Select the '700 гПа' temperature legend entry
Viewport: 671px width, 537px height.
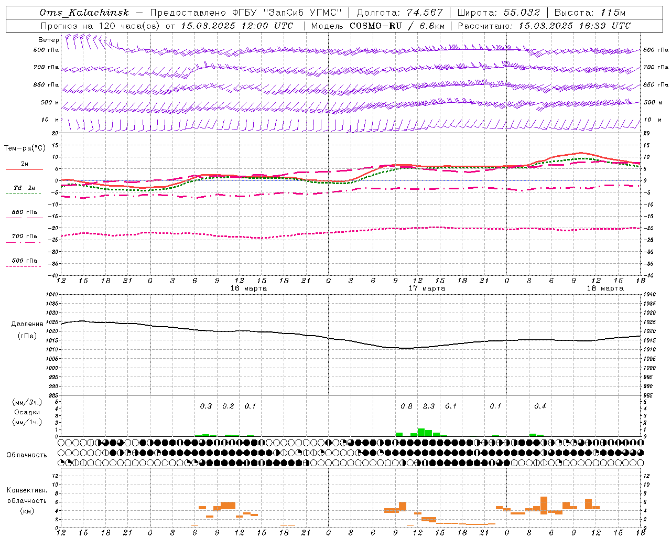coord(24,237)
